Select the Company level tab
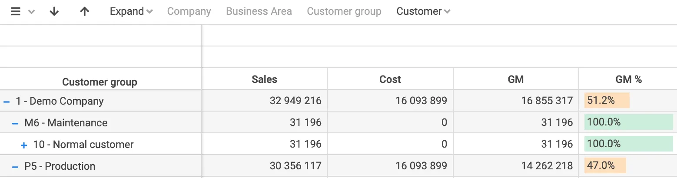The height and width of the screenshot is (178, 677). pyautogui.click(x=189, y=12)
